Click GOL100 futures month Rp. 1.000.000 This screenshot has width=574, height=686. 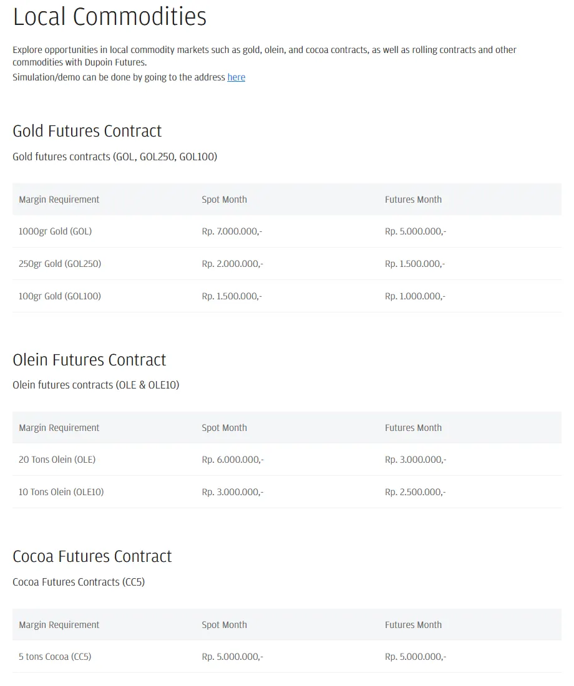click(415, 296)
